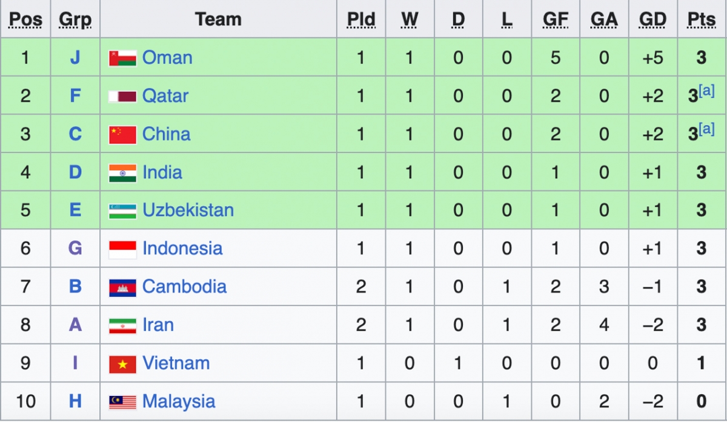Follow footnote [a] beside China's points

[707, 129]
